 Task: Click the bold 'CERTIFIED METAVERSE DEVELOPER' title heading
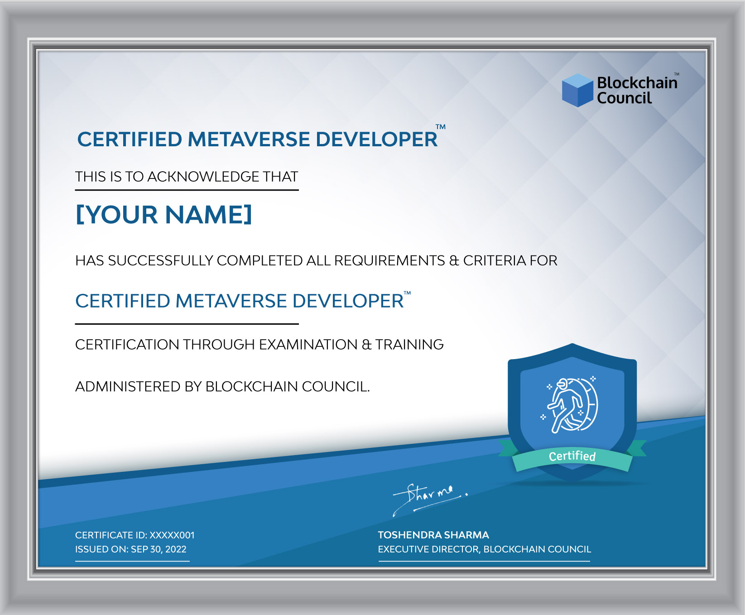257,139
